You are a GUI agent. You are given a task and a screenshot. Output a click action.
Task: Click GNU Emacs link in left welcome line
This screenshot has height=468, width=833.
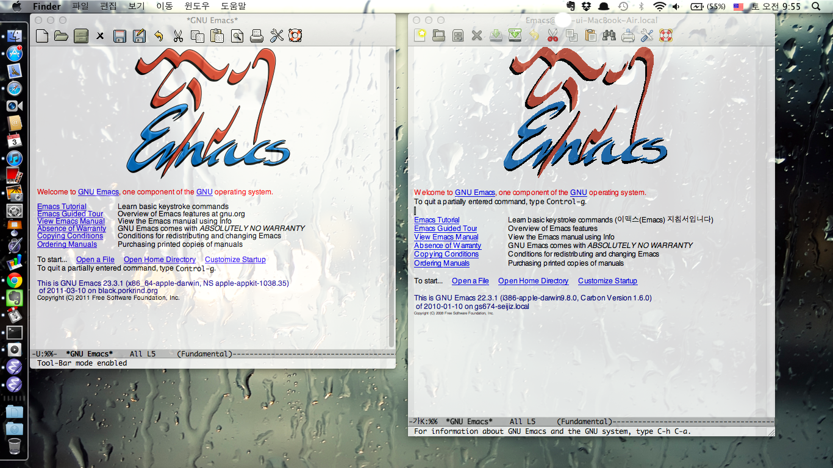98,192
